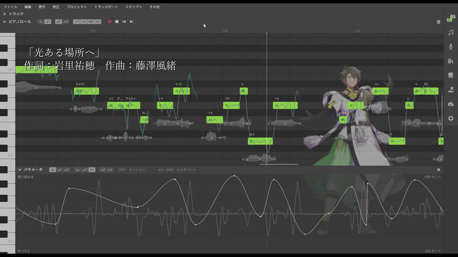The width and height of the screenshot is (458, 257).
Task: Click the horizontal scrollbar of piano roll
Action: pos(279,164)
